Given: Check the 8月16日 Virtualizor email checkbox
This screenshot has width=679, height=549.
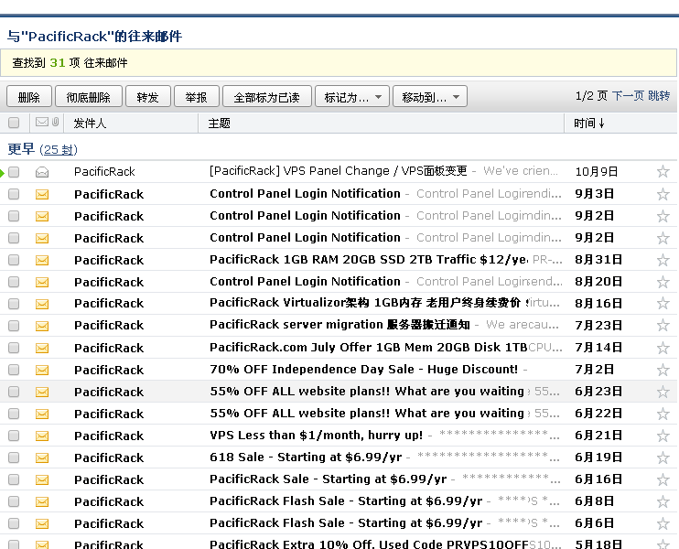Looking at the screenshot, I should (x=14, y=304).
